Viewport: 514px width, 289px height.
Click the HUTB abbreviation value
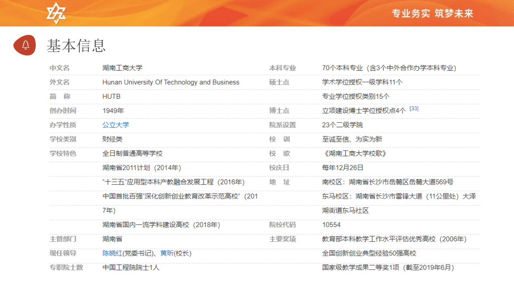(111, 96)
